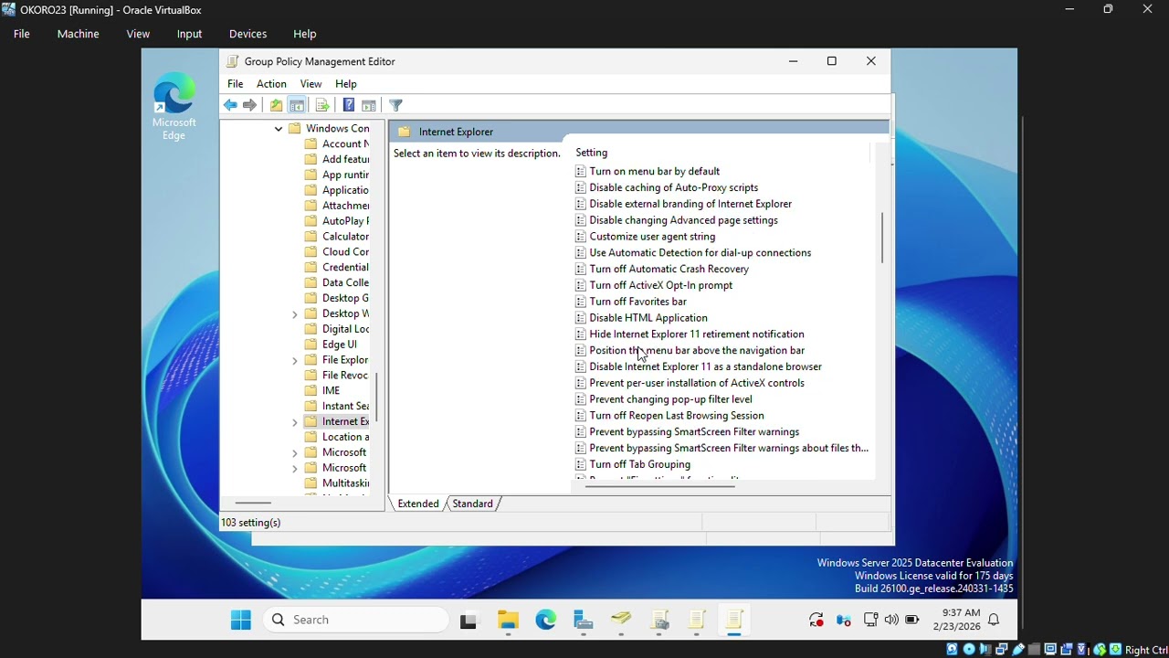Screen dimensions: 1169x658
Task: Open Microsoft Edge from the taskbar
Action: (x=546, y=620)
